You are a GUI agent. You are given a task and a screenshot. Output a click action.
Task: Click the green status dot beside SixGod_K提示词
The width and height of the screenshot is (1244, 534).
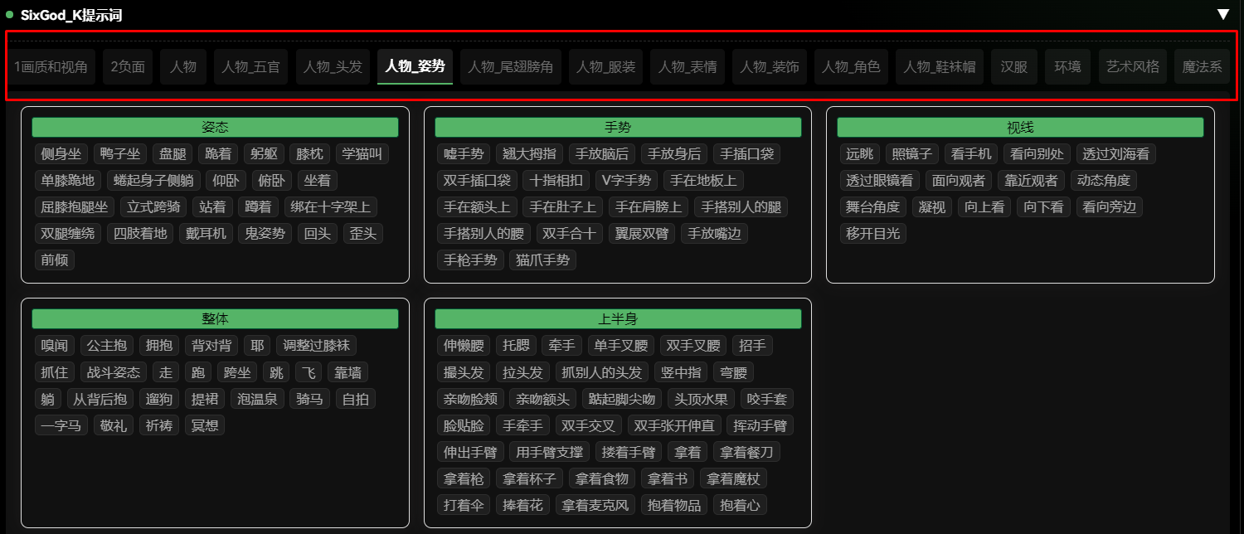click(x=8, y=14)
